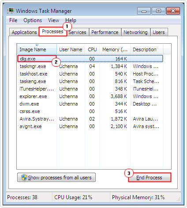Switch to the Users tab
The height and width of the screenshot is (208, 187).
[x=159, y=32]
